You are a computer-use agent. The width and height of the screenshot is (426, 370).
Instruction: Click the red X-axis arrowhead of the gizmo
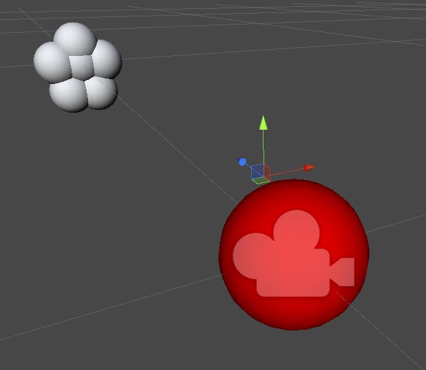point(309,167)
